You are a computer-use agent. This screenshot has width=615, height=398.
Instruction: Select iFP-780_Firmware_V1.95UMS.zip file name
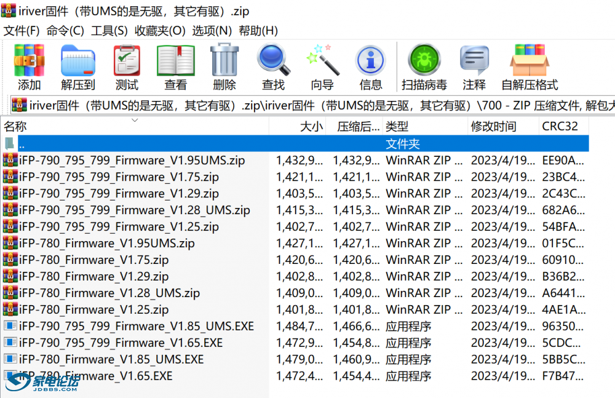click(x=106, y=243)
